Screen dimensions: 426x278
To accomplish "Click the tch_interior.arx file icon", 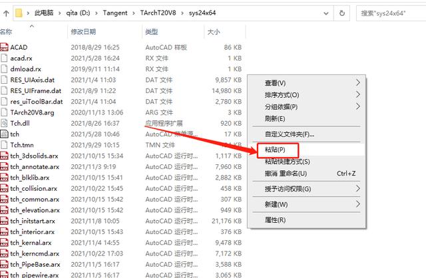I will pos(4,232).
